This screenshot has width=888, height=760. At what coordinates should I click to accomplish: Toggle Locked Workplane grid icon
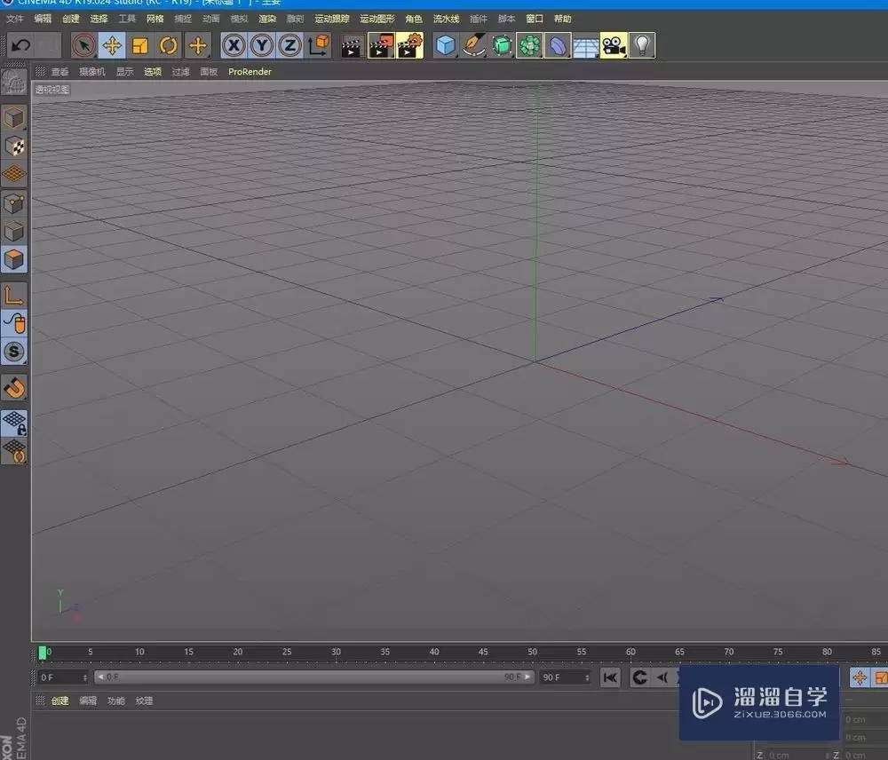click(14, 424)
